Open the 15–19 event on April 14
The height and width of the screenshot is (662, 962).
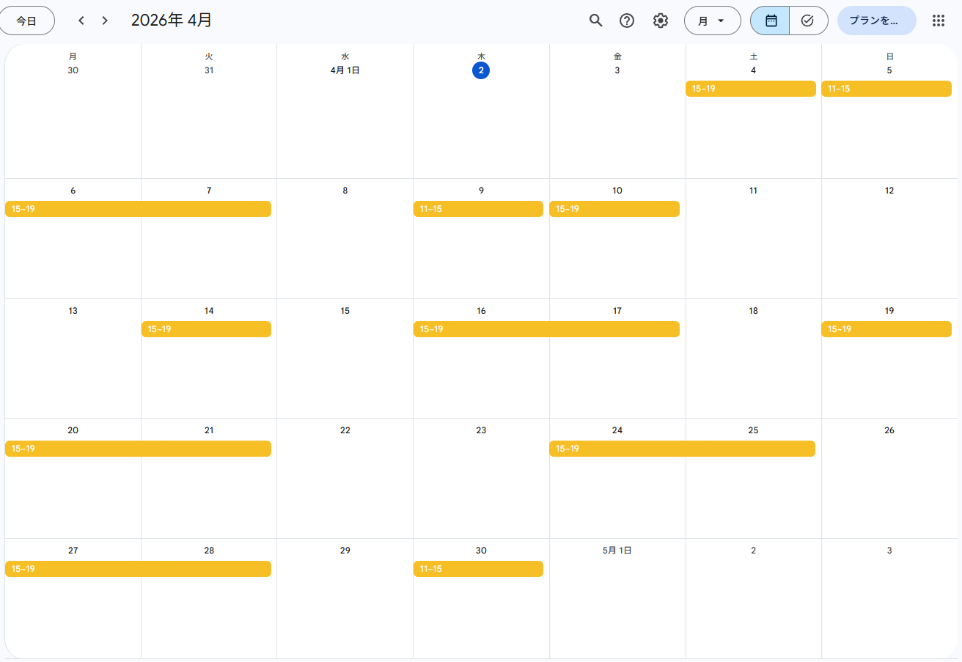[206, 329]
